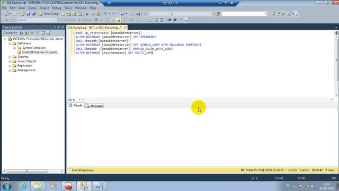The image size is (339, 191).
Task: Open the View menu
Action: click(21, 8)
